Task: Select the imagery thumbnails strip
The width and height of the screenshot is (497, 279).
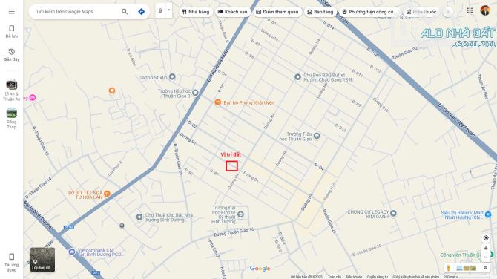Action: pyautogui.click(x=466, y=268)
